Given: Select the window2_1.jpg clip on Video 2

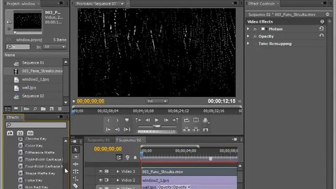Looking at the screenshot, I should pyautogui.click(x=189, y=180).
